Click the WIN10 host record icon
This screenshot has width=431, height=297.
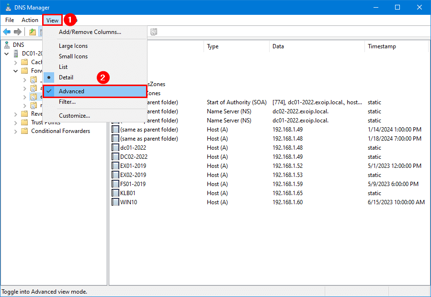(x=115, y=202)
